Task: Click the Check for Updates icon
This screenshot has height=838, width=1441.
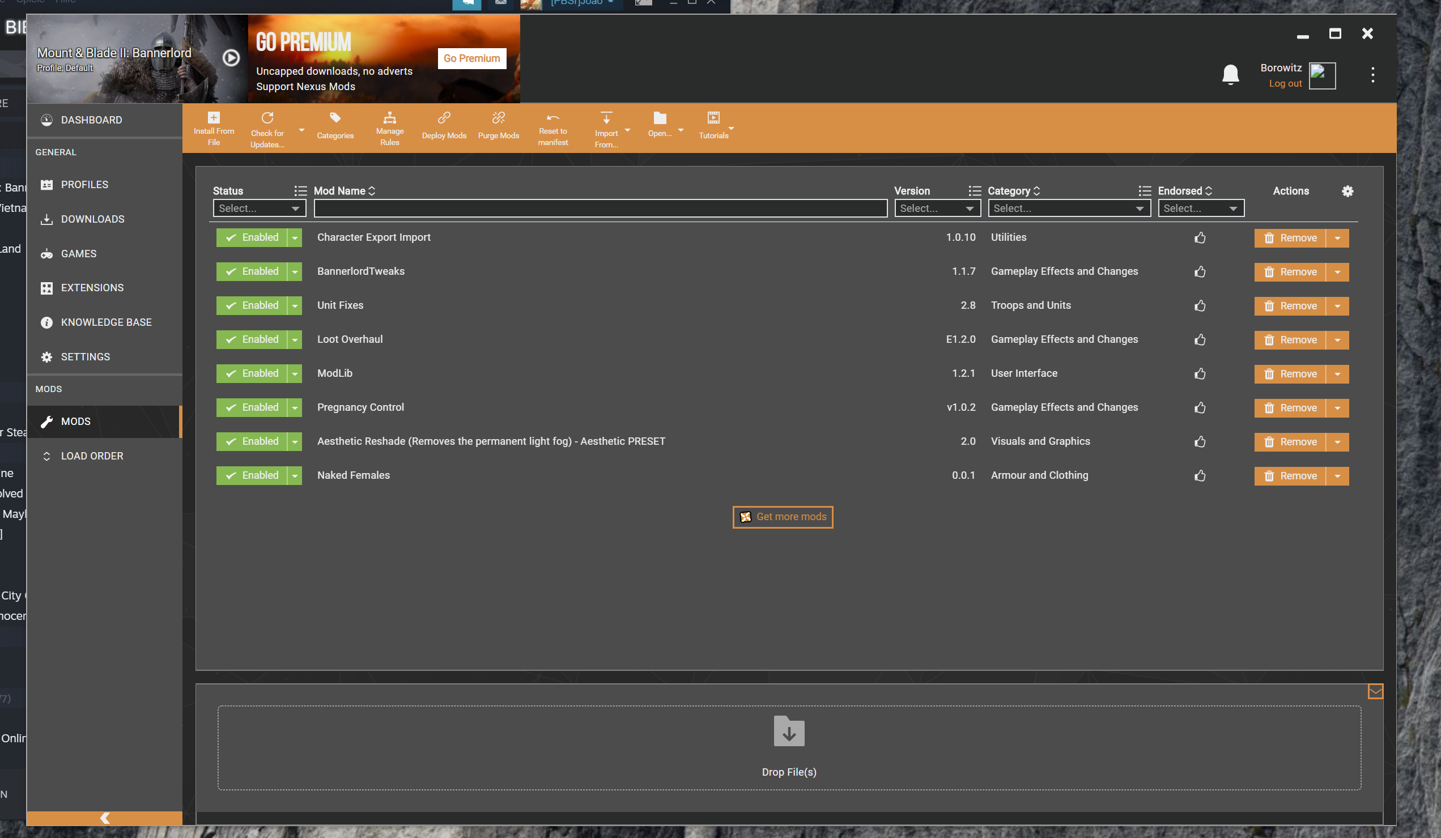Action: click(x=267, y=118)
